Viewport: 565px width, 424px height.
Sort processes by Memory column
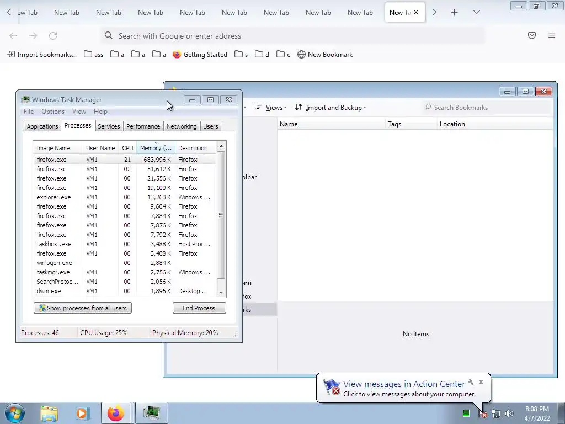pos(156,148)
